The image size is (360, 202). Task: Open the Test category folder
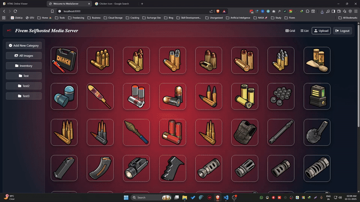(x=24, y=76)
